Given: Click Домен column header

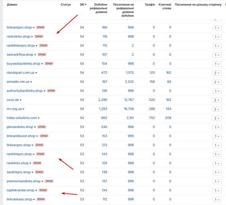Looking at the screenshot, I should click(x=12, y=5).
